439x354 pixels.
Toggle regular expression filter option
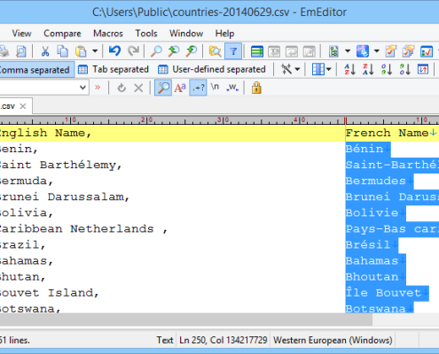[198, 88]
